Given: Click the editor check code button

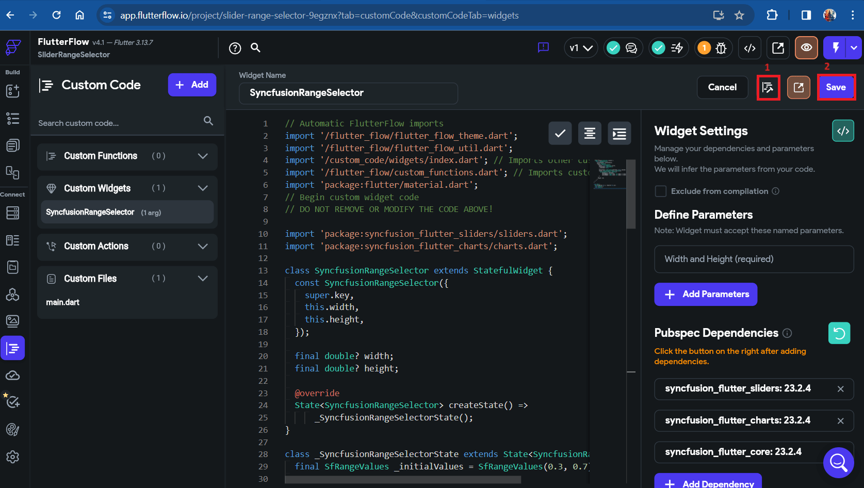Looking at the screenshot, I should click(560, 134).
